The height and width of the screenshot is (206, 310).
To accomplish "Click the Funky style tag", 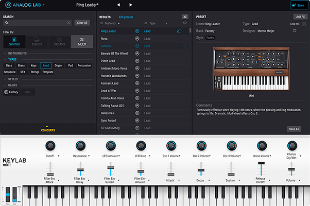I will point(210,38).
